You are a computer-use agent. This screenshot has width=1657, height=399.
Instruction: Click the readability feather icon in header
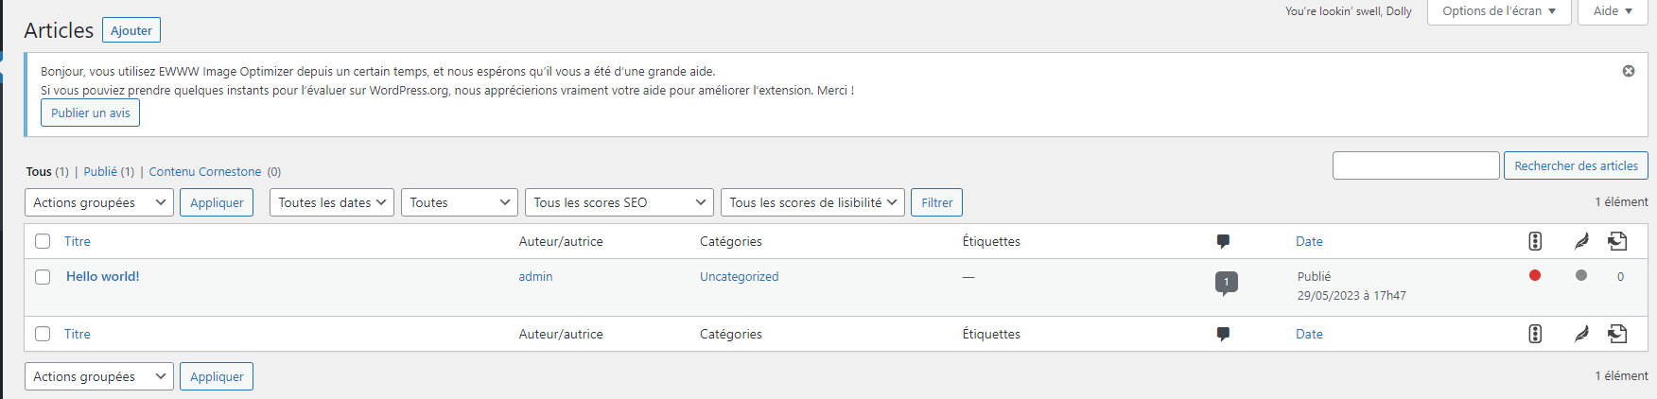(1580, 241)
